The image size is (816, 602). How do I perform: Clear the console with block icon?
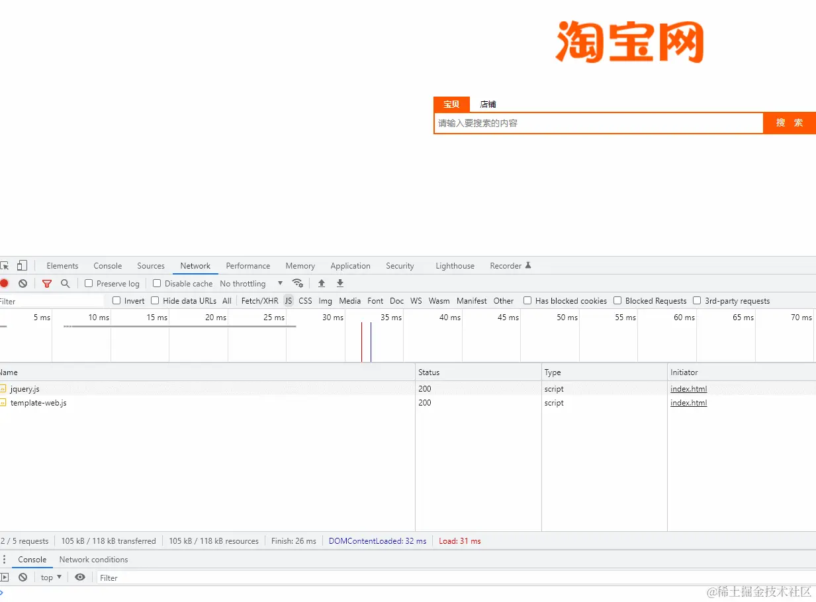tap(23, 578)
